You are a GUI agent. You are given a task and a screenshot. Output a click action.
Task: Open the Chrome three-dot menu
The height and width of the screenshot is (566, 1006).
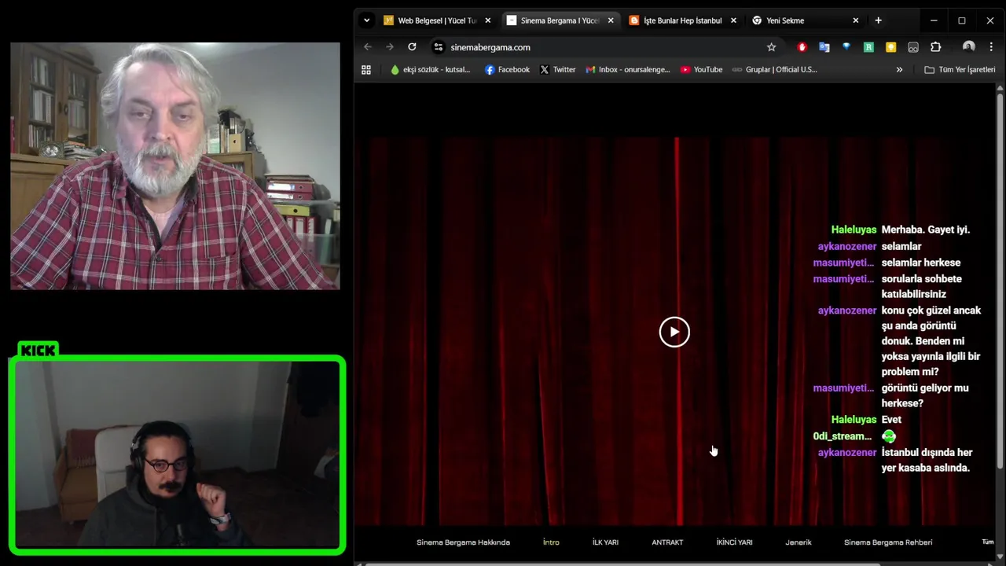[991, 47]
